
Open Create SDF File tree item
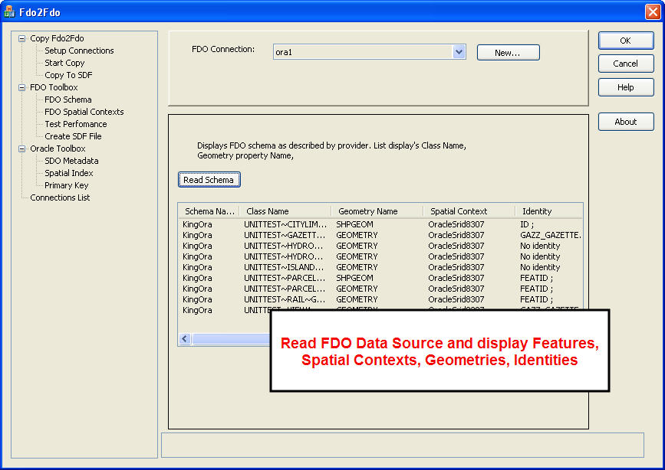tap(73, 137)
